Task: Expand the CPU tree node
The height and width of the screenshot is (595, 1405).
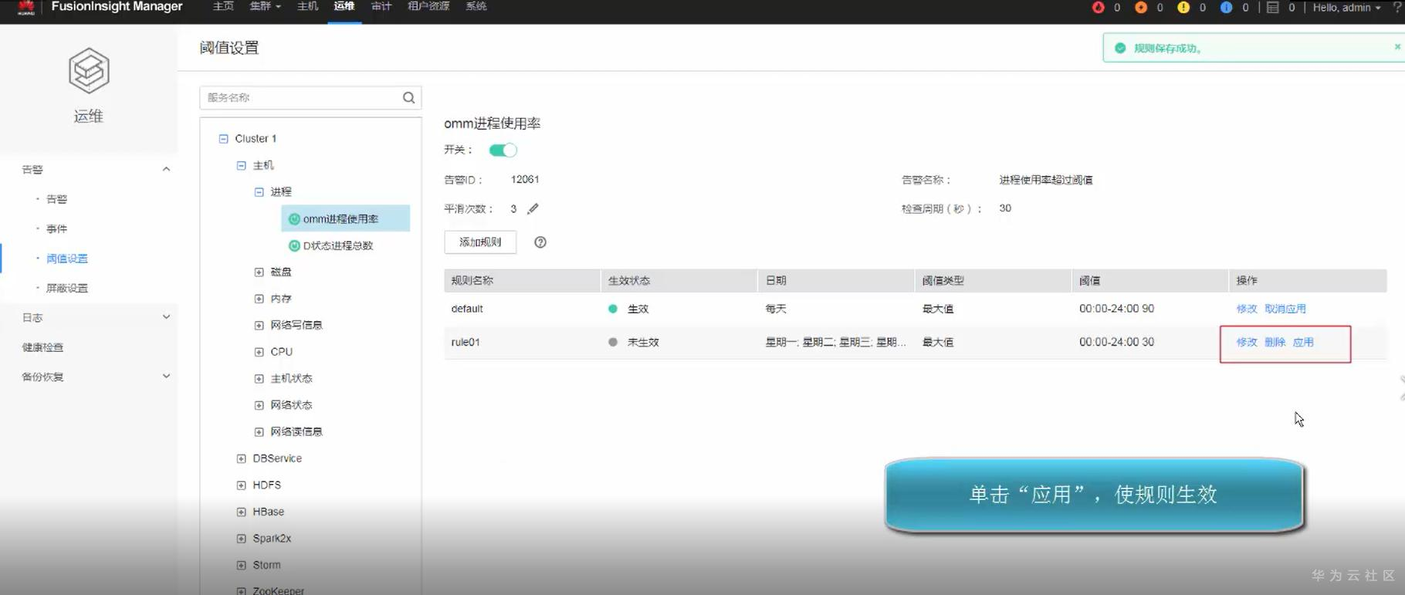Action: point(259,352)
